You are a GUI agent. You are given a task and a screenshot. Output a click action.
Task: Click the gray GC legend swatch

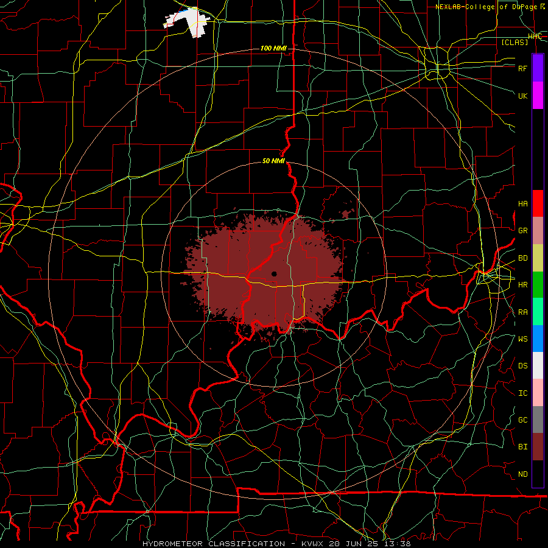[538, 420]
